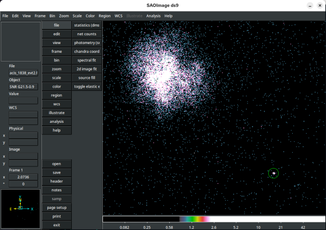The height and width of the screenshot is (230, 326).
Task: Select the 'illustrate' button bar category
Action: (57, 113)
